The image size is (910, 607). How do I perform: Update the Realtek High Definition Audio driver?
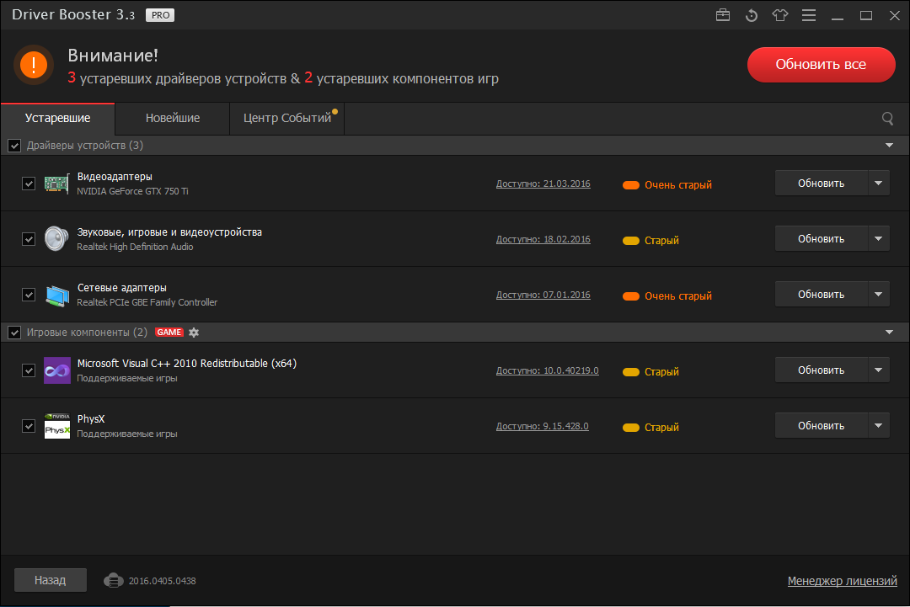click(822, 239)
